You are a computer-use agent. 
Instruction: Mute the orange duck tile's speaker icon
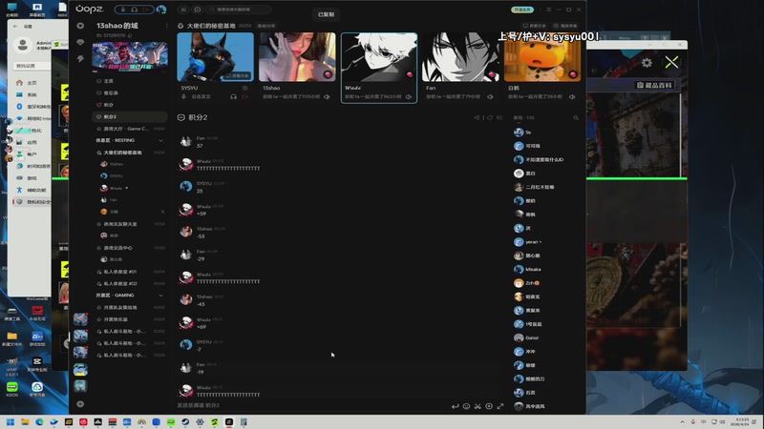click(572, 97)
